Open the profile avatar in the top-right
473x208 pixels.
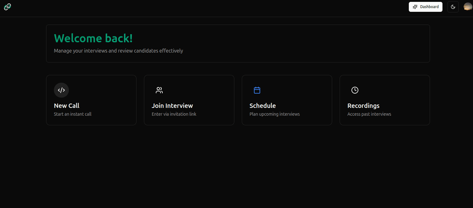(x=467, y=7)
